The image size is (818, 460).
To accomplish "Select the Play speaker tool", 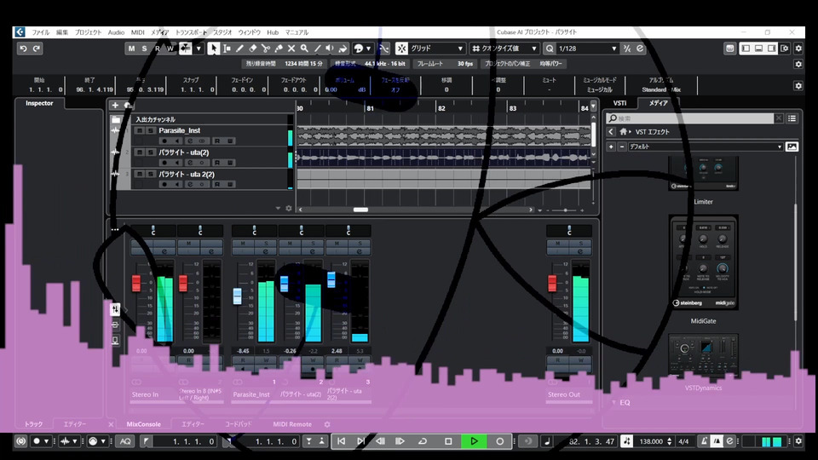I will (330, 49).
